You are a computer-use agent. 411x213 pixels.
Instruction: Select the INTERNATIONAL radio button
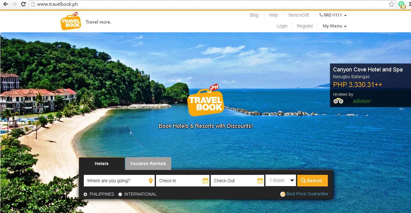120,194
